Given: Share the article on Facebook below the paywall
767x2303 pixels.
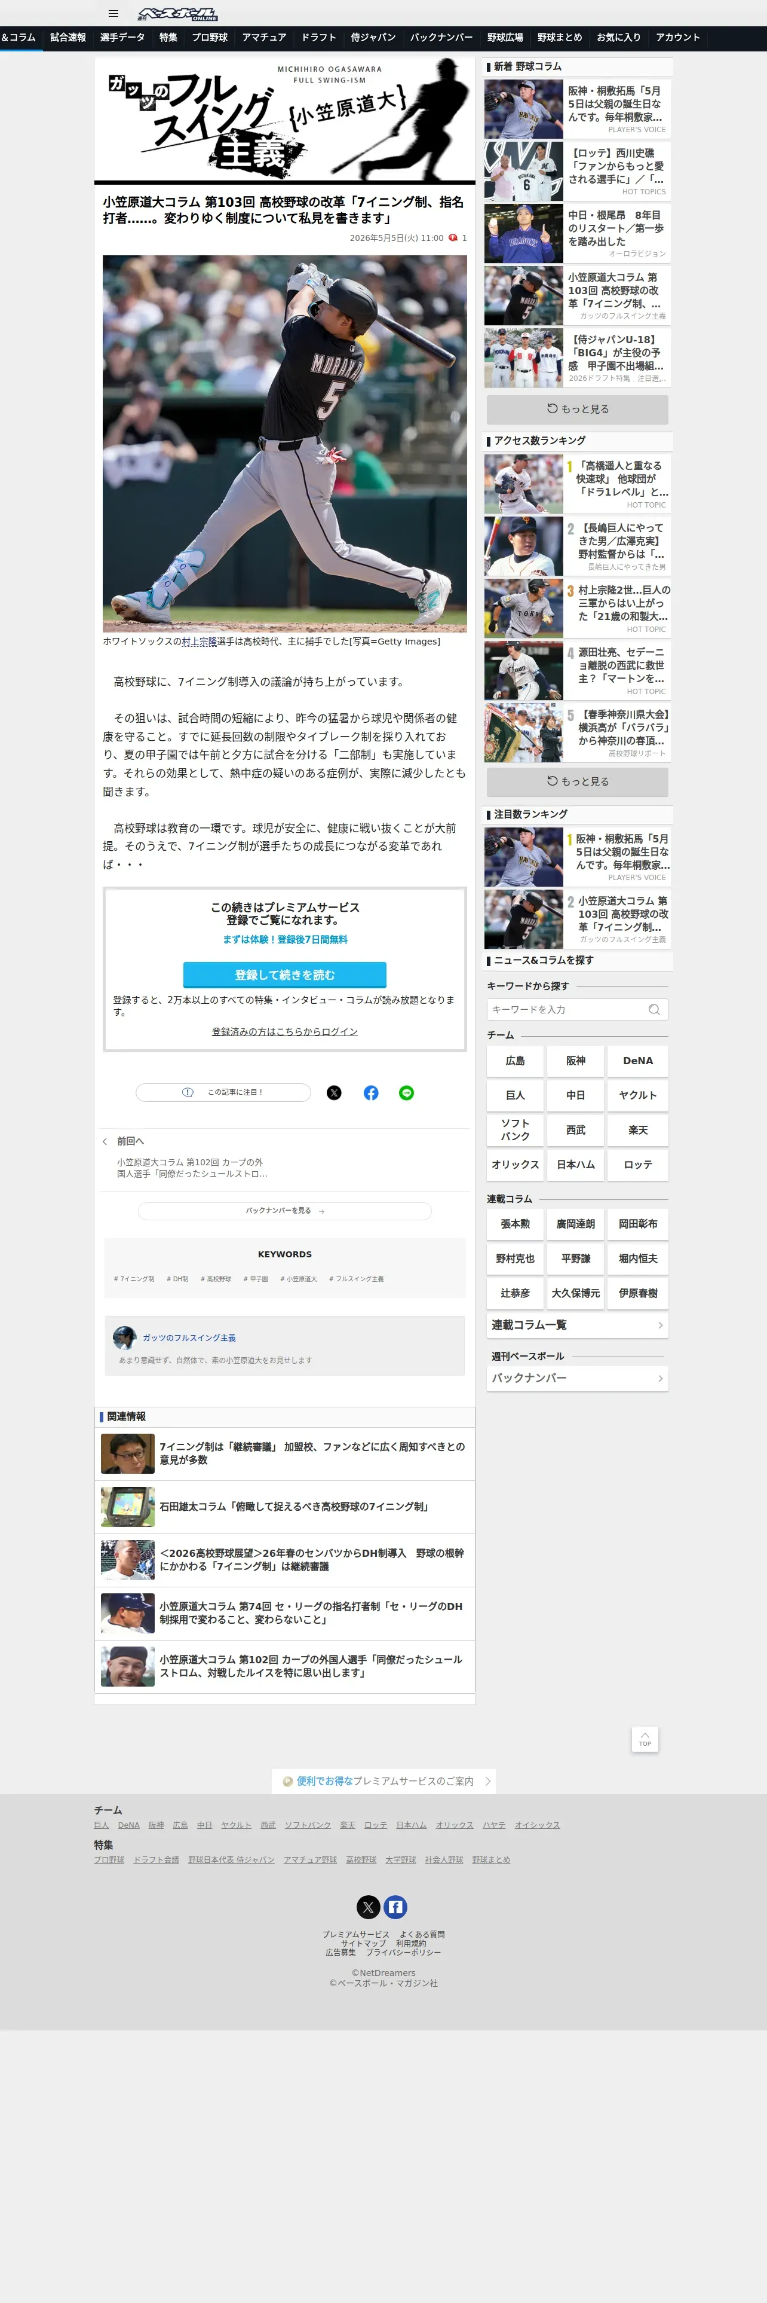Looking at the screenshot, I should coord(370,1092).
